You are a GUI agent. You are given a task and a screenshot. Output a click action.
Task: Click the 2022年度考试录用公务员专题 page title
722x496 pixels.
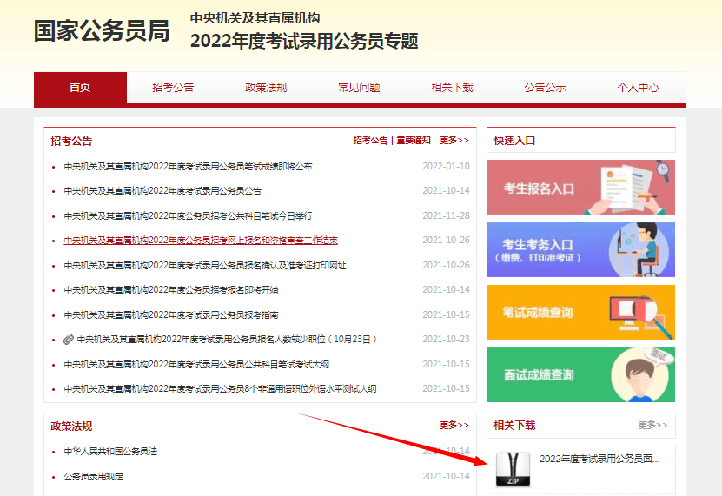click(x=304, y=41)
